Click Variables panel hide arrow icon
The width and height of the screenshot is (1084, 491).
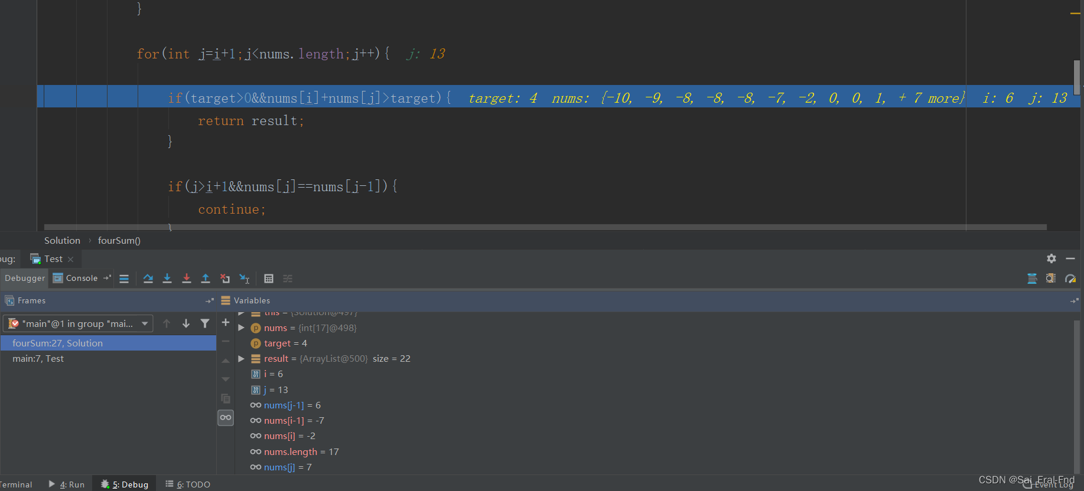[x=1074, y=301]
